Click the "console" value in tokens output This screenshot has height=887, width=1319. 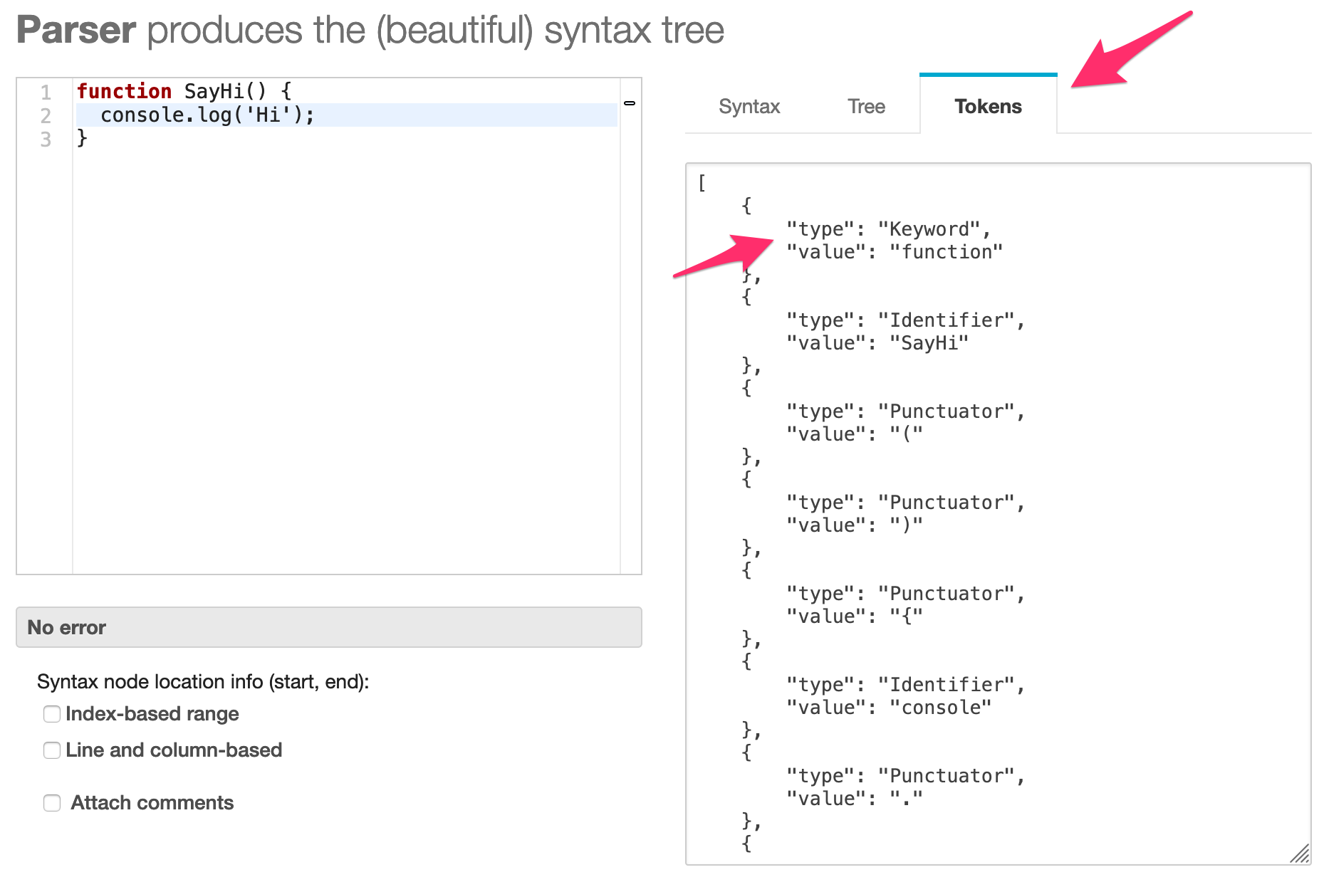[x=940, y=708]
